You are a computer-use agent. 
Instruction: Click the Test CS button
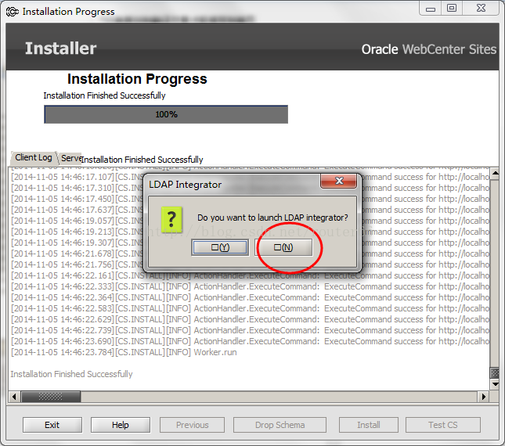pos(443,425)
